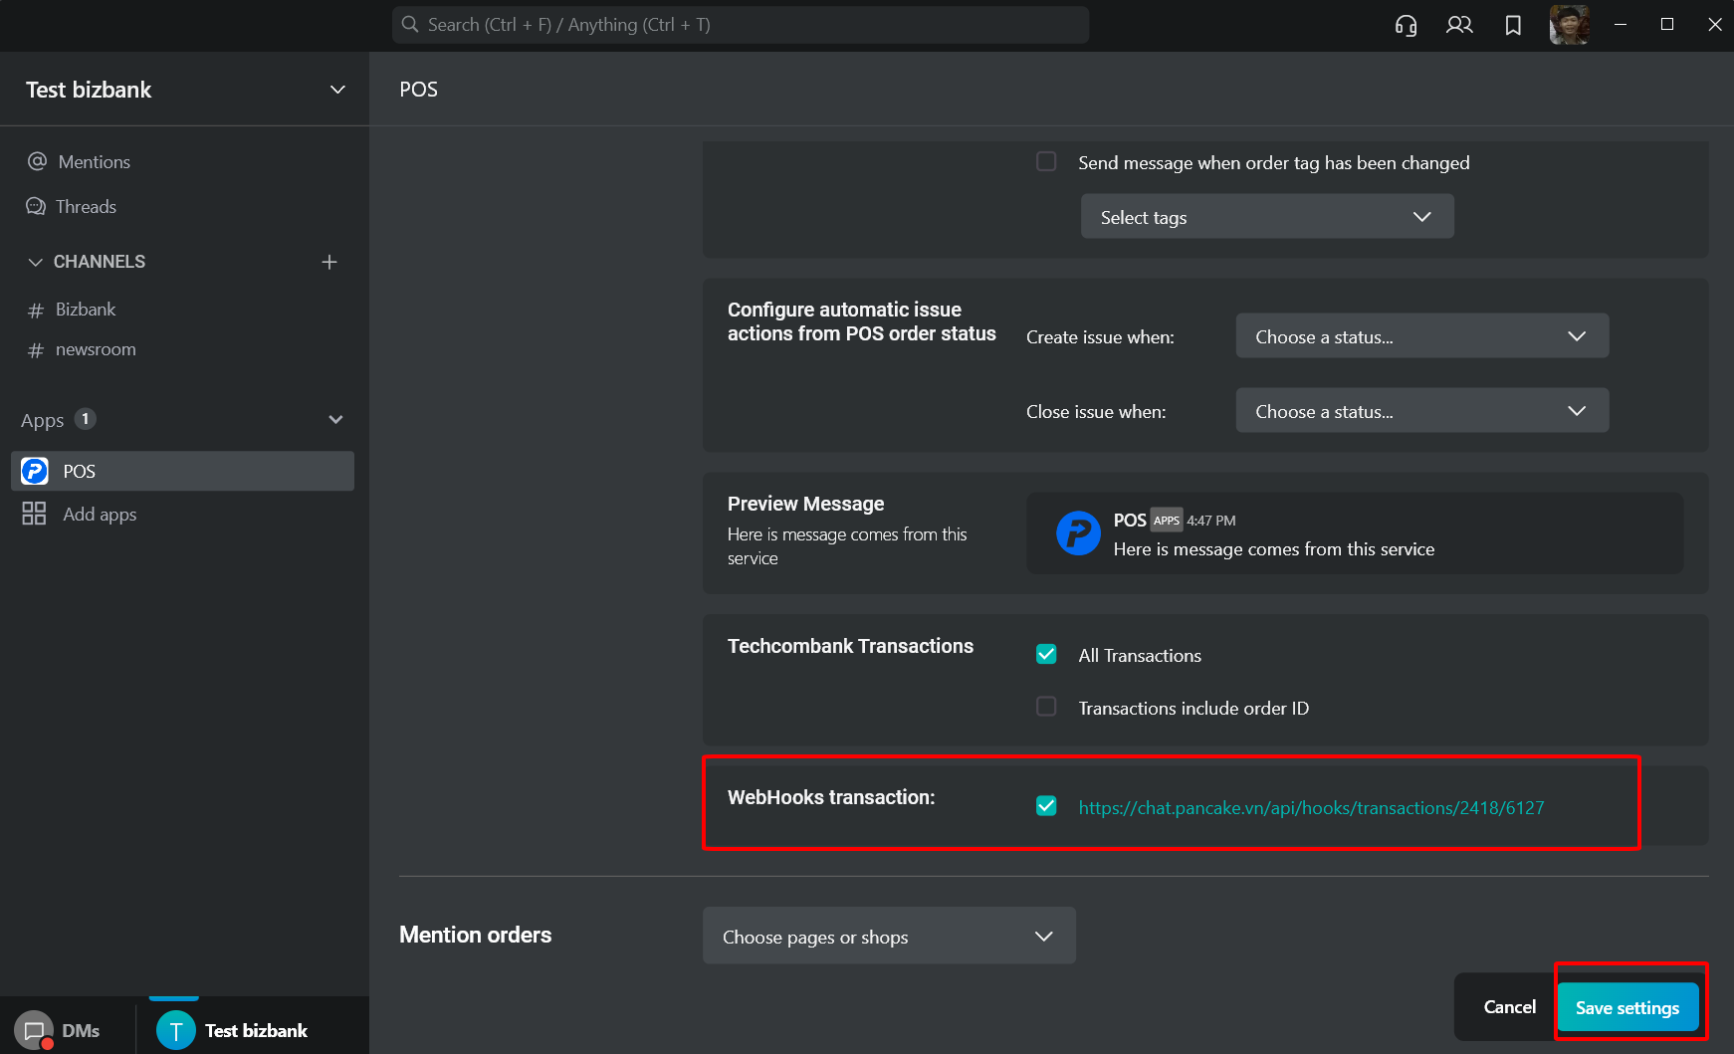Open DMs chat bubble icon
The height and width of the screenshot is (1054, 1734).
click(34, 1030)
